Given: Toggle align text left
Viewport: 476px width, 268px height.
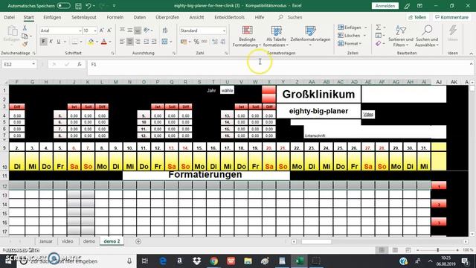Looking at the screenshot, I should (122, 42).
